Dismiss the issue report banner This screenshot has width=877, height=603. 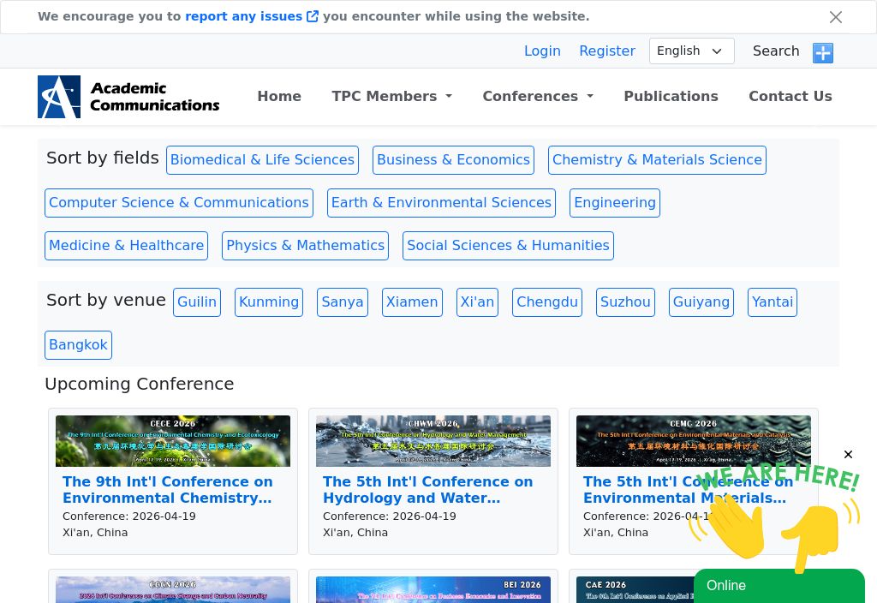[x=835, y=17]
